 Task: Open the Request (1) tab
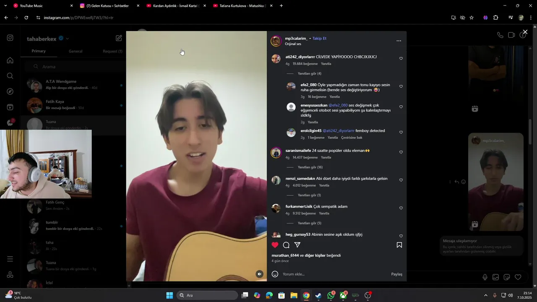point(112,51)
